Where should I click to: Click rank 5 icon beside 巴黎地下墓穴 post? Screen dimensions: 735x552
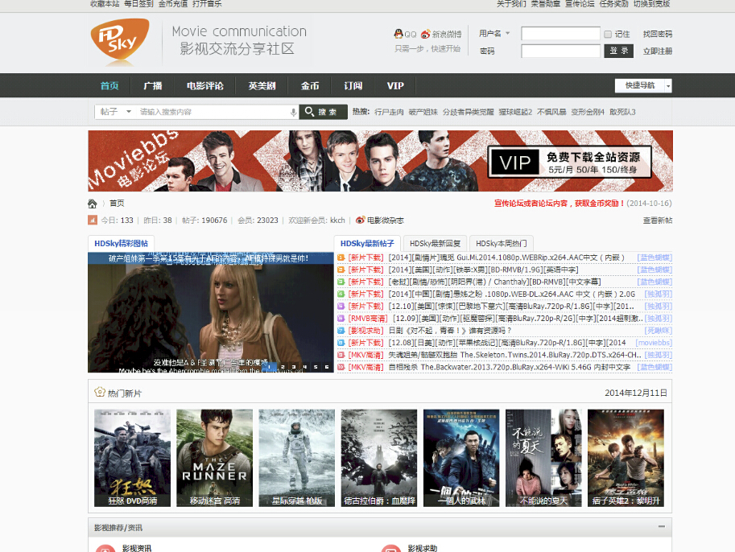pyautogui.click(x=341, y=306)
